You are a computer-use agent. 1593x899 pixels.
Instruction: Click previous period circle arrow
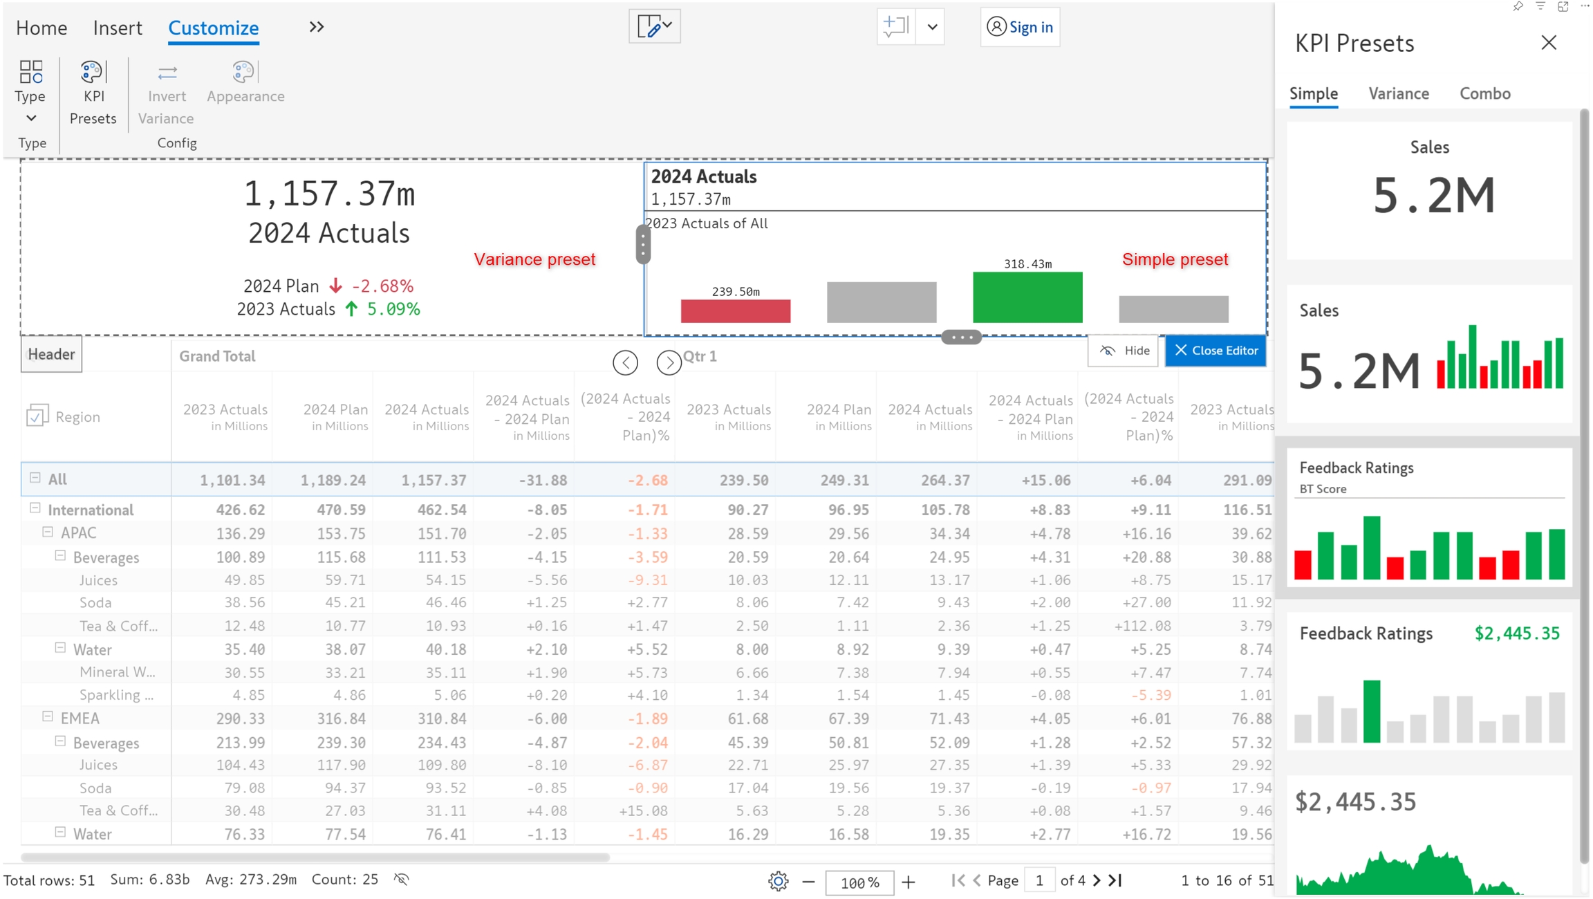coord(625,362)
